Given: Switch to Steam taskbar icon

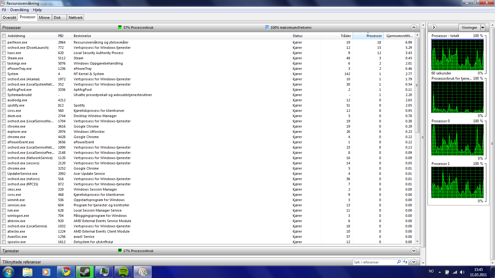Looking at the screenshot, I should (85, 272).
